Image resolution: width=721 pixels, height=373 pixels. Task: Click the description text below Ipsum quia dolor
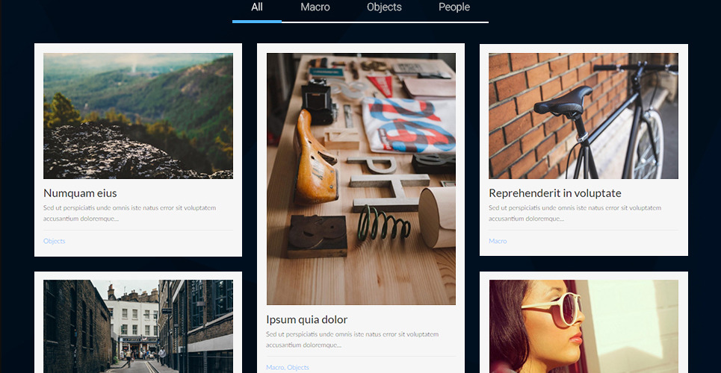tap(352, 339)
